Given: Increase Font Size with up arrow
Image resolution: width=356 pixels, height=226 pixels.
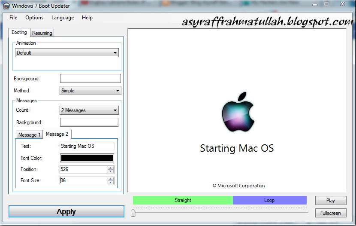Looking at the screenshot, I should pyautogui.click(x=111, y=179).
